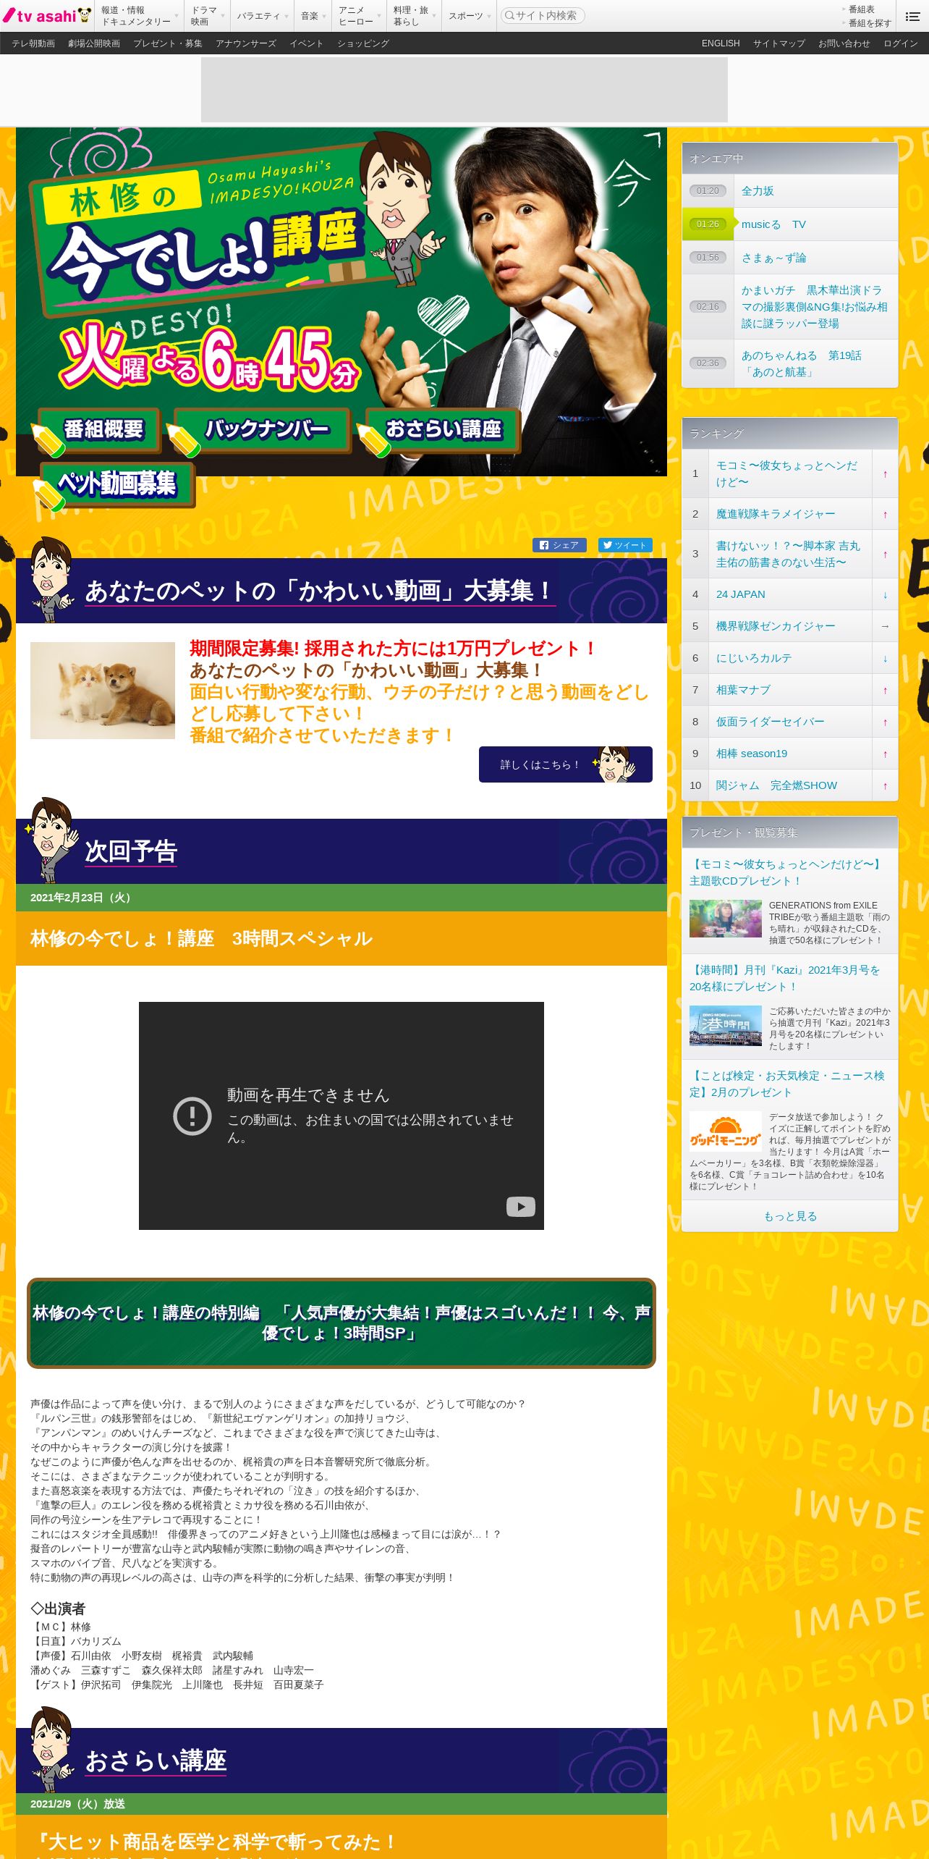Open the あのちゃんねる 第19話 link

(802, 363)
